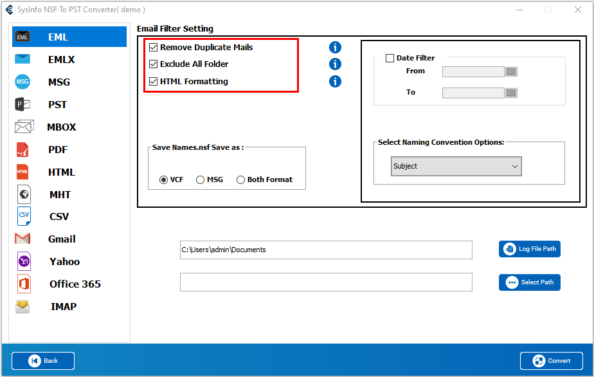Image resolution: width=594 pixels, height=377 pixels.
Task: Click the MHT globe page icon
Action: 24,194
